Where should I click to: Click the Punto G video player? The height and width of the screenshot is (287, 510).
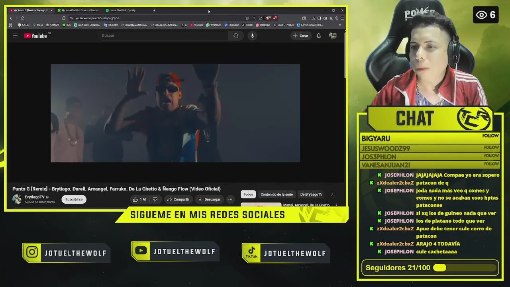click(x=175, y=113)
